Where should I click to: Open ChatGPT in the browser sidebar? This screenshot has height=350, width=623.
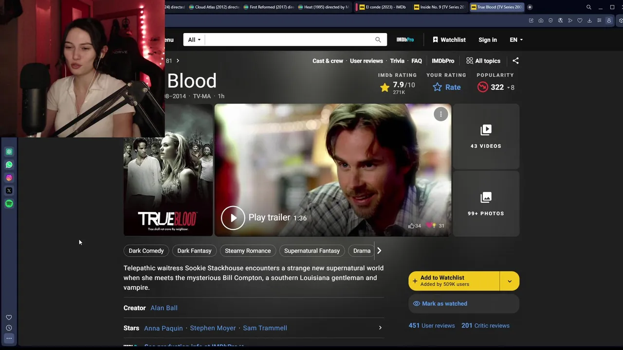9,152
